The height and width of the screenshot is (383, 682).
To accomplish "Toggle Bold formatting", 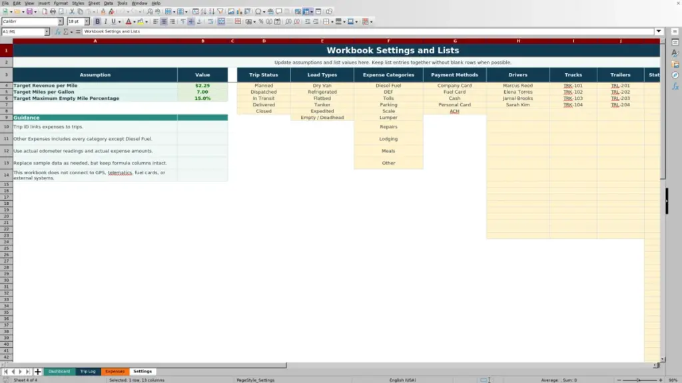I will [x=97, y=21].
